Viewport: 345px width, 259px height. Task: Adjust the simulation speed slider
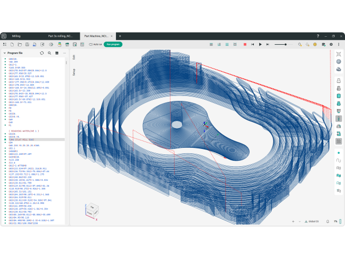[x=286, y=44]
